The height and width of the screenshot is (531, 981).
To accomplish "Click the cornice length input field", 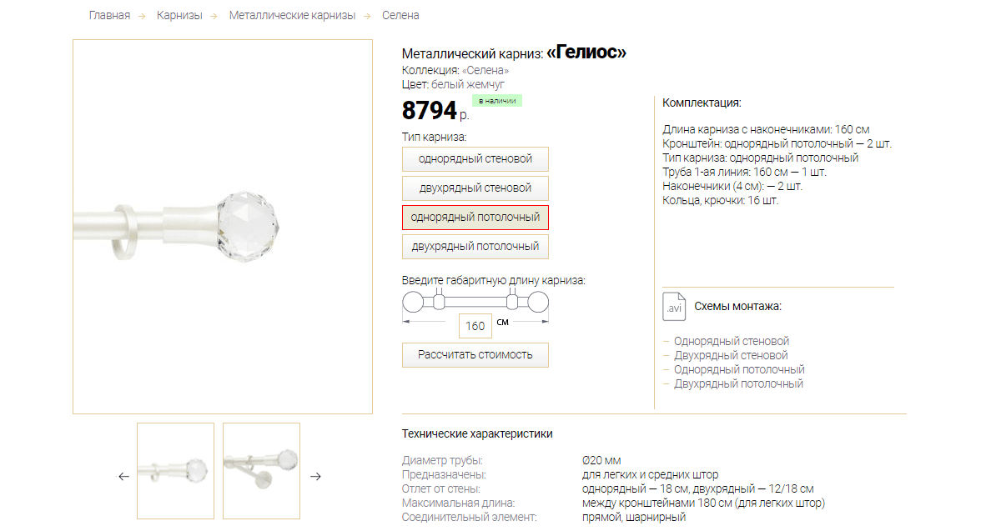I will (x=475, y=326).
